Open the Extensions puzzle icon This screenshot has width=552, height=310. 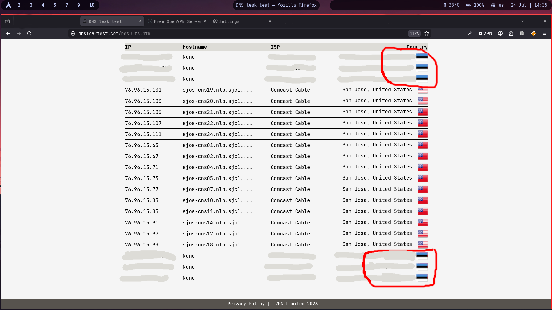[x=511, y=33]
